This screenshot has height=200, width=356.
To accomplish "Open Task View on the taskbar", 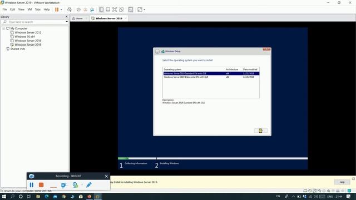I will [x=29, y=197].
